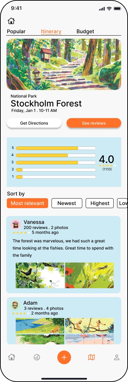Open Home from the bottom navigation bar
128x382 pixels.
[12, 357]
